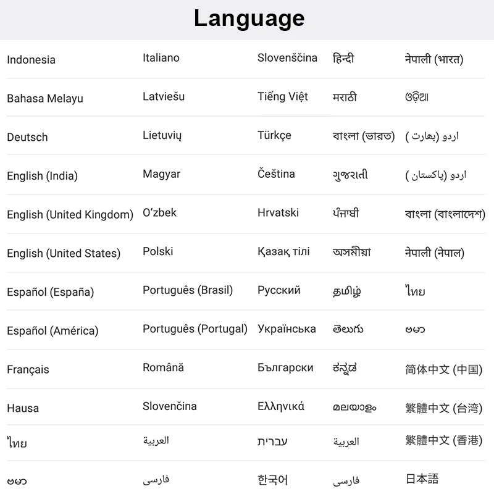Switch language to Español (España)

tap(50, 292)
